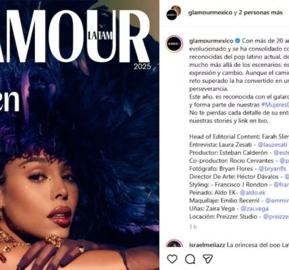Screen dimensions: 289x270
Task: Open glamourmexico username in caption
Action: [211, 41]
